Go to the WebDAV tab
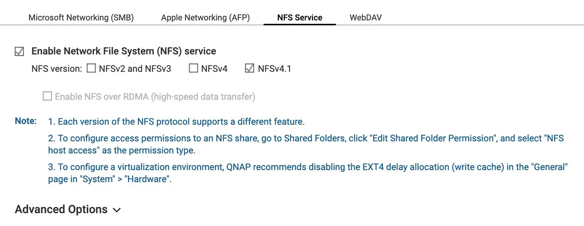Image resolution: width=584 pixels, height=226 pixels. point(366,17)
